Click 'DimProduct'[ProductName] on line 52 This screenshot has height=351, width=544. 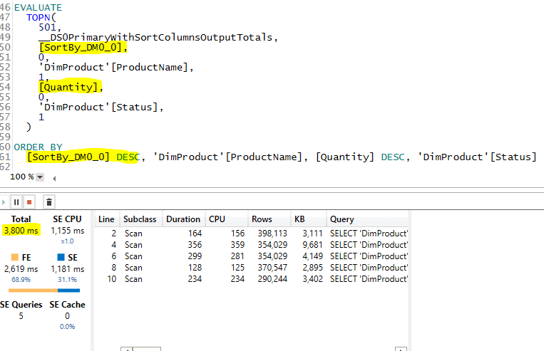[x=113, y=67]
